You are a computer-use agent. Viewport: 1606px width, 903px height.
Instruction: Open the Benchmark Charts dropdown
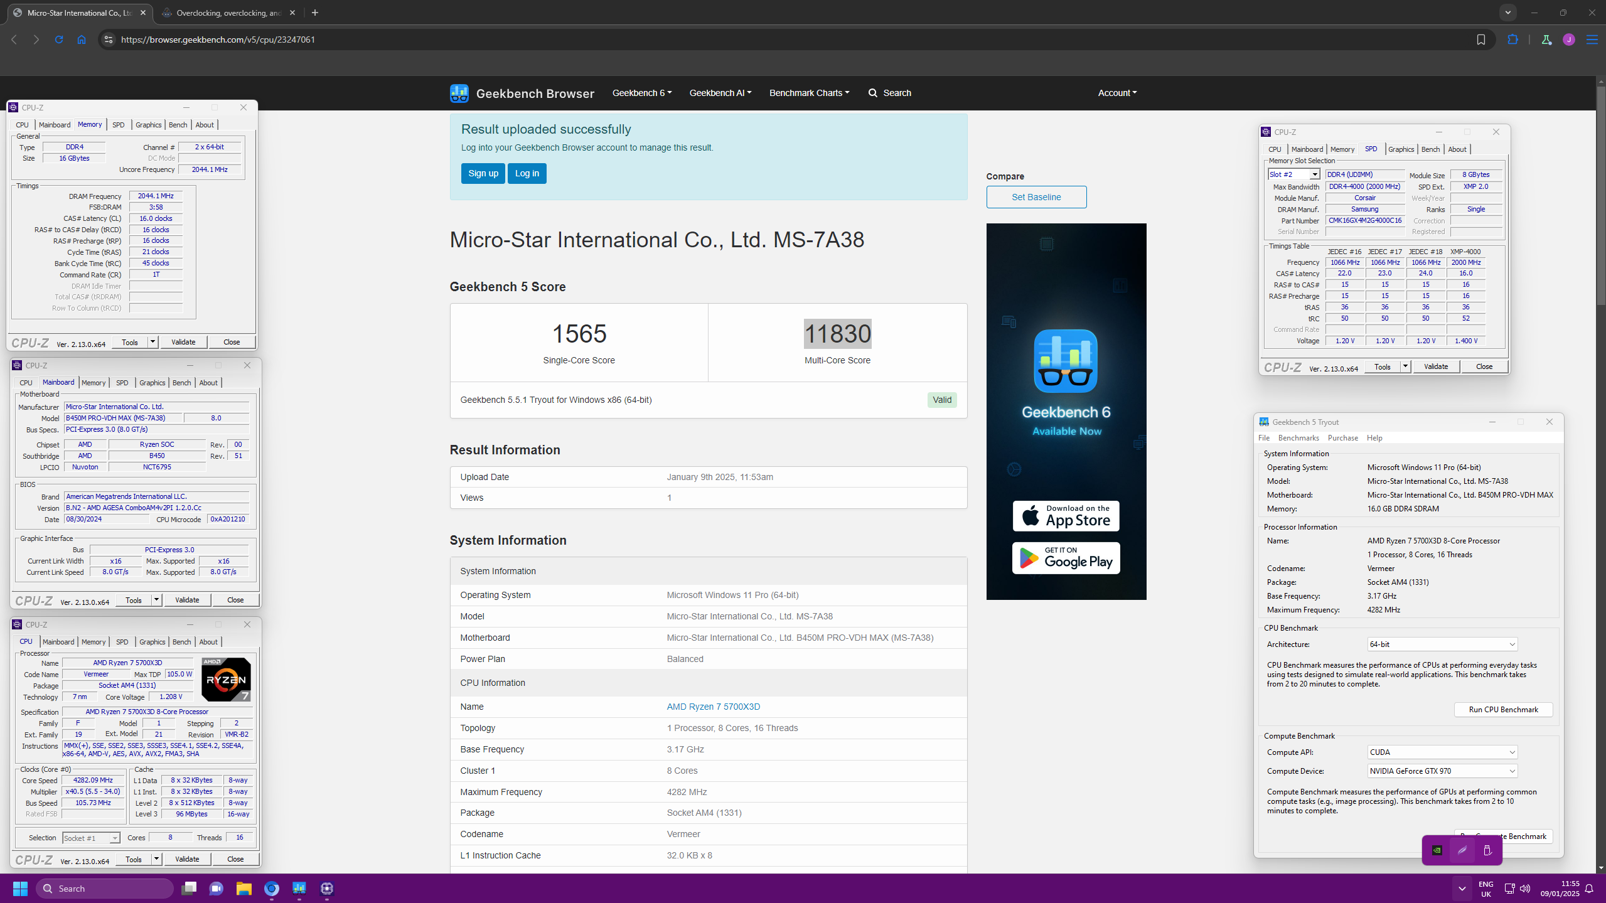pos(809,93)
